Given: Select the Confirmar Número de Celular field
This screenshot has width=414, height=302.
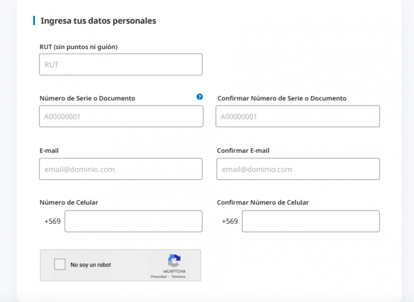Looking at the screenshot, I should (310, 221).
